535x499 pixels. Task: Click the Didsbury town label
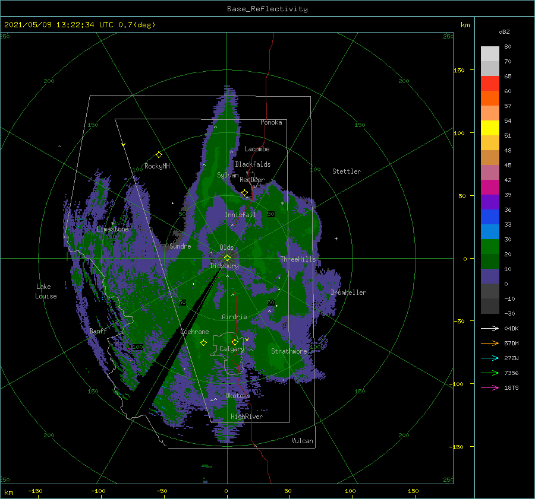[225, 266]
